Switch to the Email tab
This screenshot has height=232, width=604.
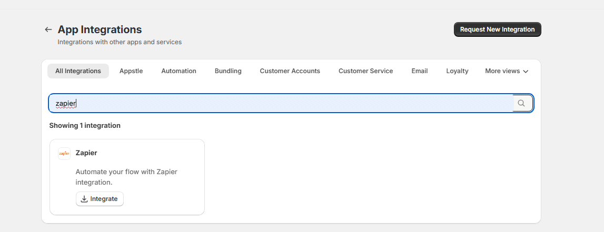tap(419, 71)
